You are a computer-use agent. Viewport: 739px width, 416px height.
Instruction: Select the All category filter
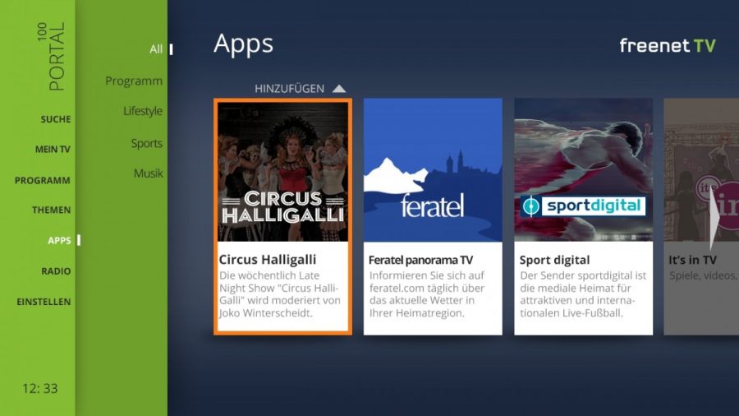tap(156, 49)
